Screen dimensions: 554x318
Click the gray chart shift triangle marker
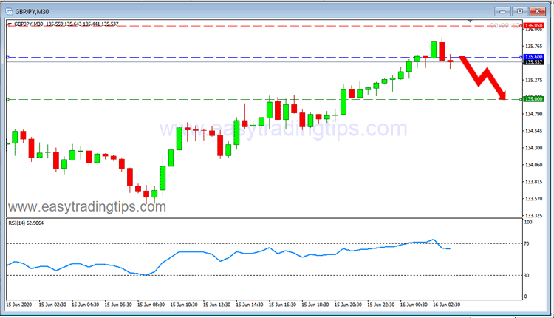471,20
